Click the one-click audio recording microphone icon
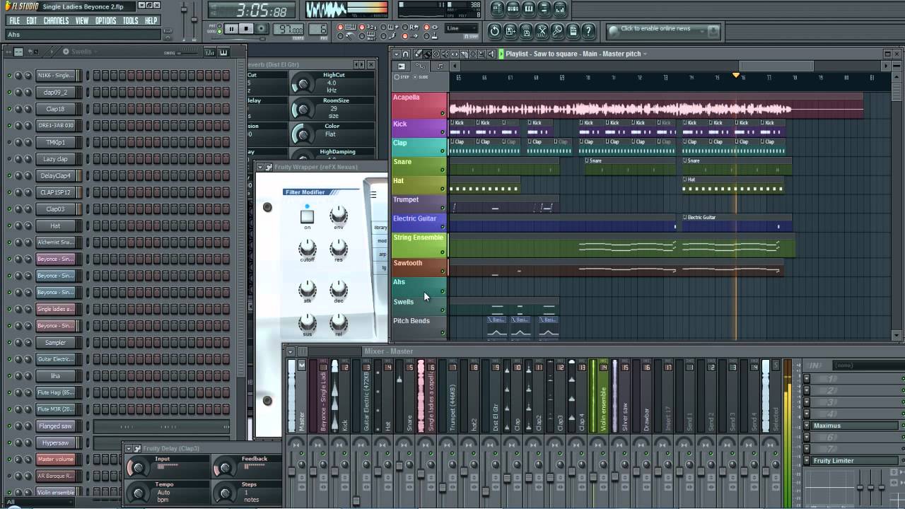This screenshot has width=905, height=509. tap(557, 30)
